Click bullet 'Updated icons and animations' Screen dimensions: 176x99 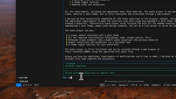[88, 5]
